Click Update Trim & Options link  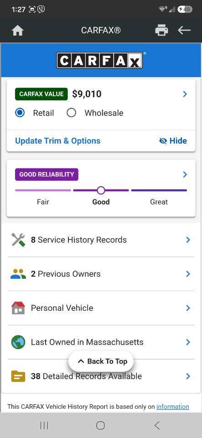pyautogui.click(x=58, y=141)
